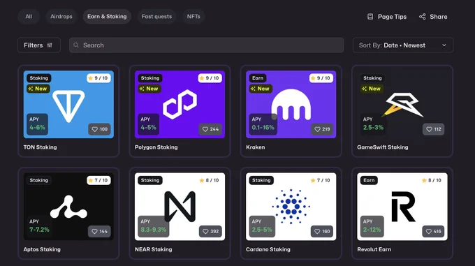This screenshot has height=266, width=475.
Task: Open the TON Staking title
Action: 41,147
